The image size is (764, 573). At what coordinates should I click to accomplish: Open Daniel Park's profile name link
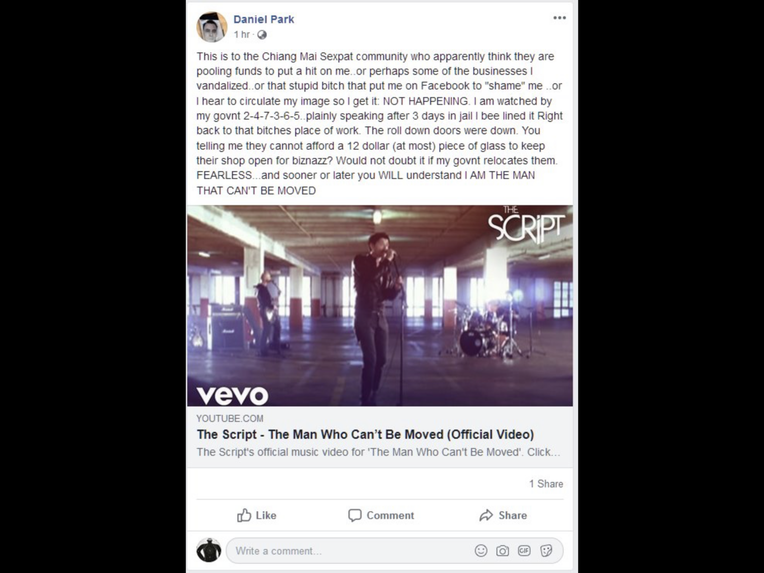[264, 19]
